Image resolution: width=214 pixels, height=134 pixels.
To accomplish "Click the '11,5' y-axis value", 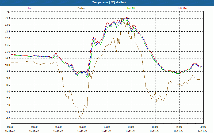I will pyautogui.click(x=7, y=45).
